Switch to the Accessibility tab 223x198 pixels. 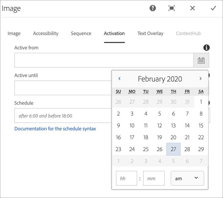(x=46, y=33)
